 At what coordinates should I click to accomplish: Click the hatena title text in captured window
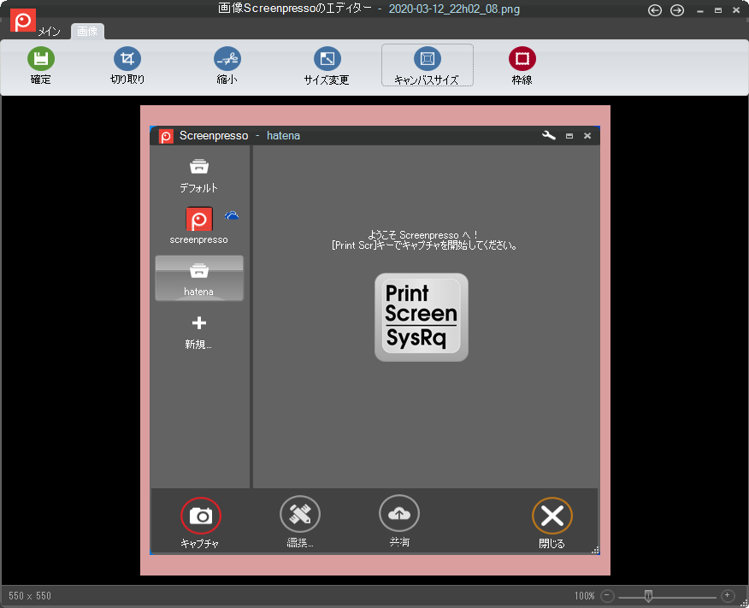click(283, 136)
